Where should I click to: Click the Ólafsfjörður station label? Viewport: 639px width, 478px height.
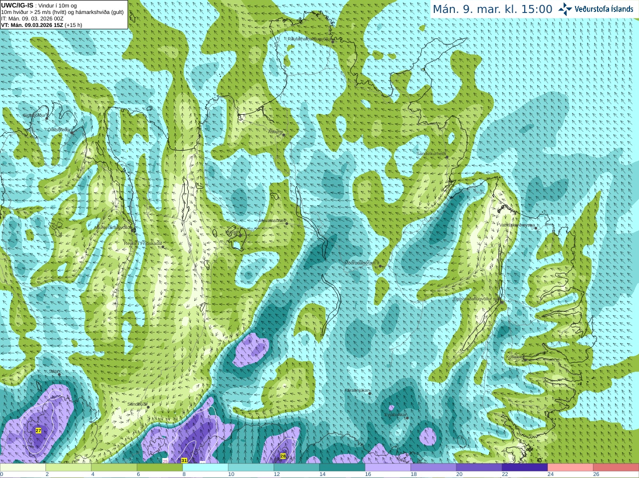(59, 129)
